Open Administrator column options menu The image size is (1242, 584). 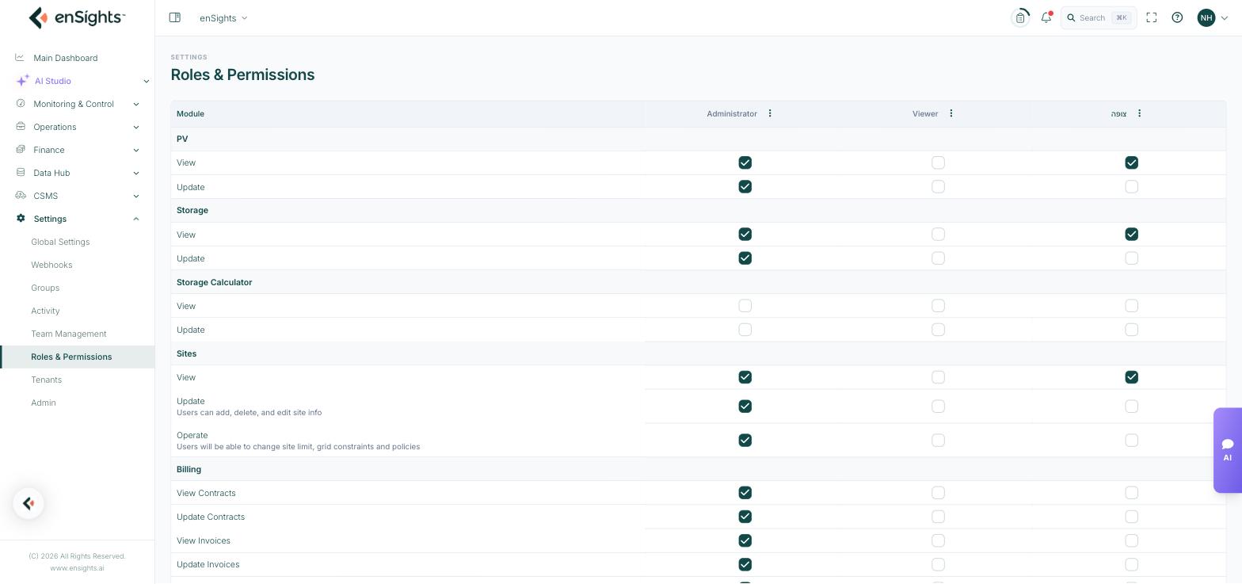[770, 113]
